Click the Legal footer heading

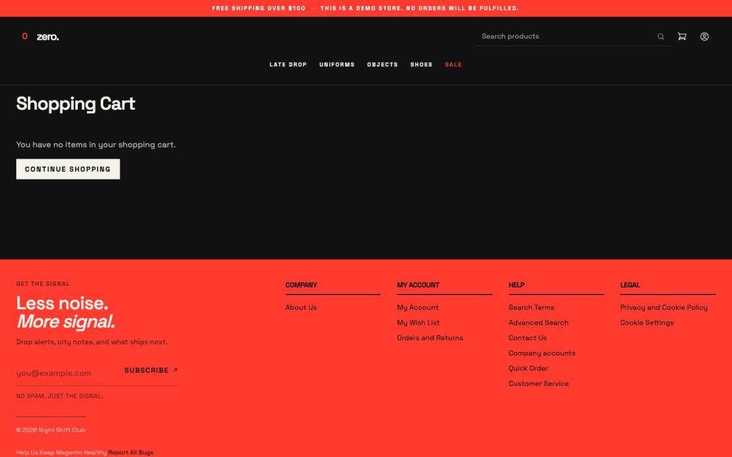pyautogui.click(x=630, y=285)
